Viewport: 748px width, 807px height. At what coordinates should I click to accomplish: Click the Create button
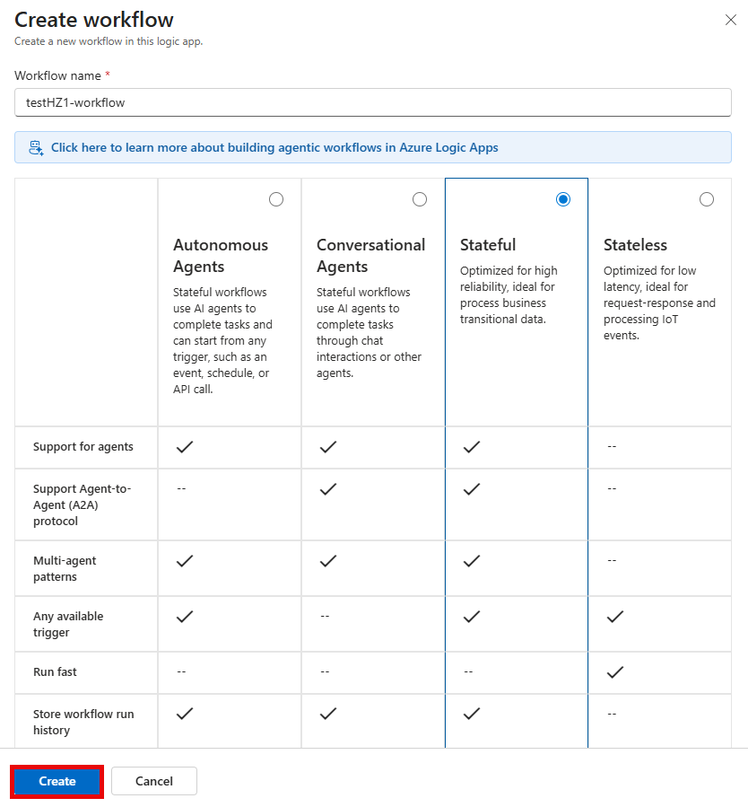point(56,781)
